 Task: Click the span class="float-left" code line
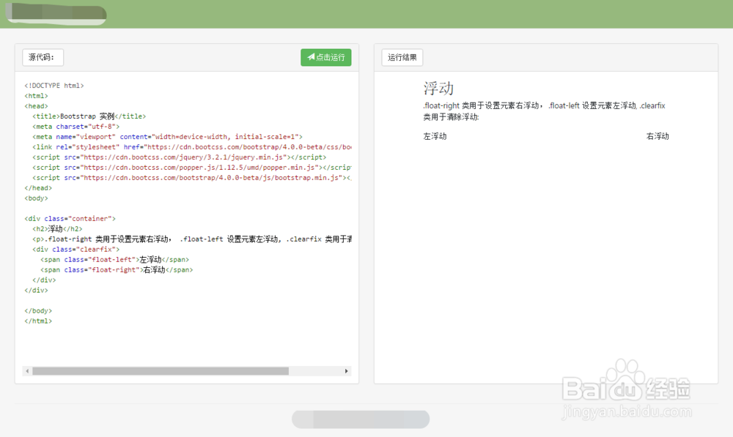(x=114, y=260)
